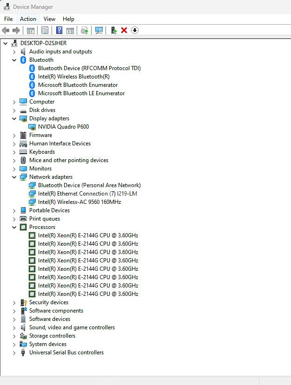This screenshot has width=291, height=385.
Task: Click the Firmware chip icon
Action: point(23,135)
